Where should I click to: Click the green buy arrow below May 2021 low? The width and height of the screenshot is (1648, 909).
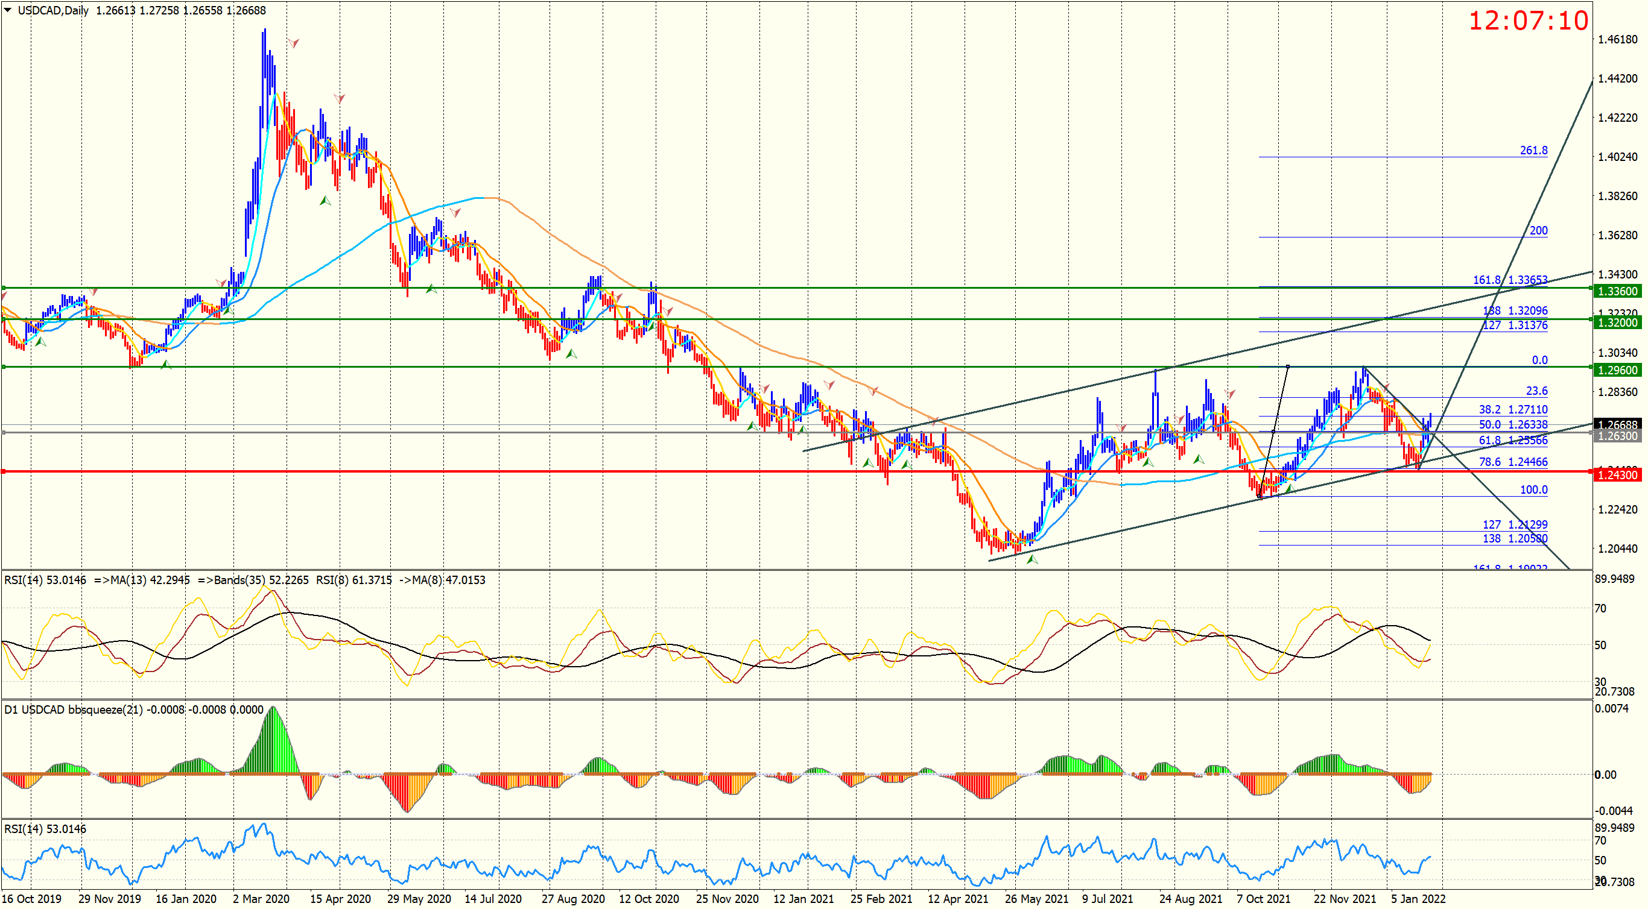(1032, 560)
